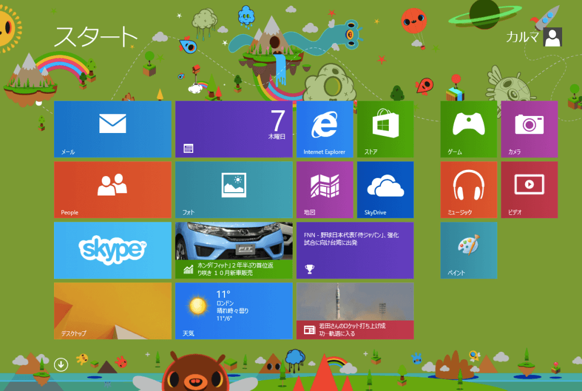The image size is (582, 391).
Task: Open the ゲーム (Games) tile
Action: click(469, 129)
